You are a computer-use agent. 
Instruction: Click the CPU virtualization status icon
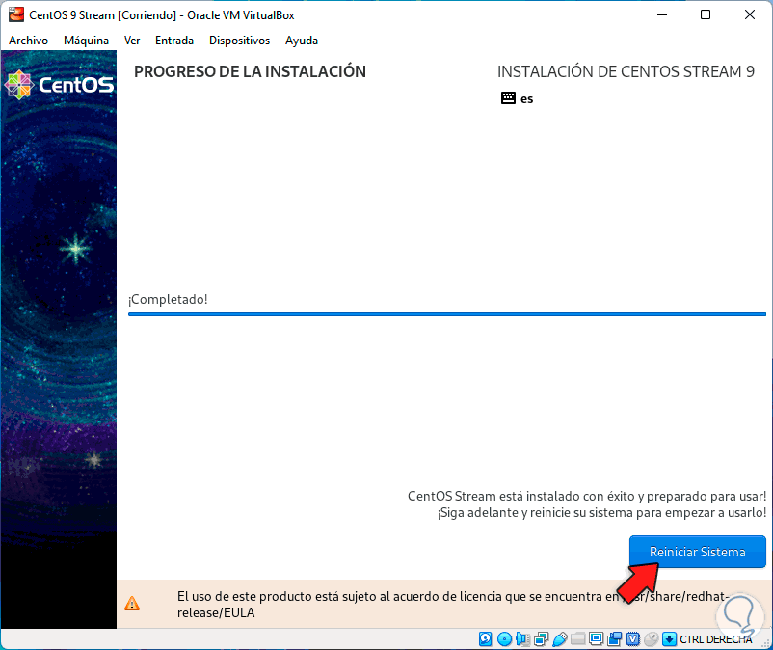[632, 639]
